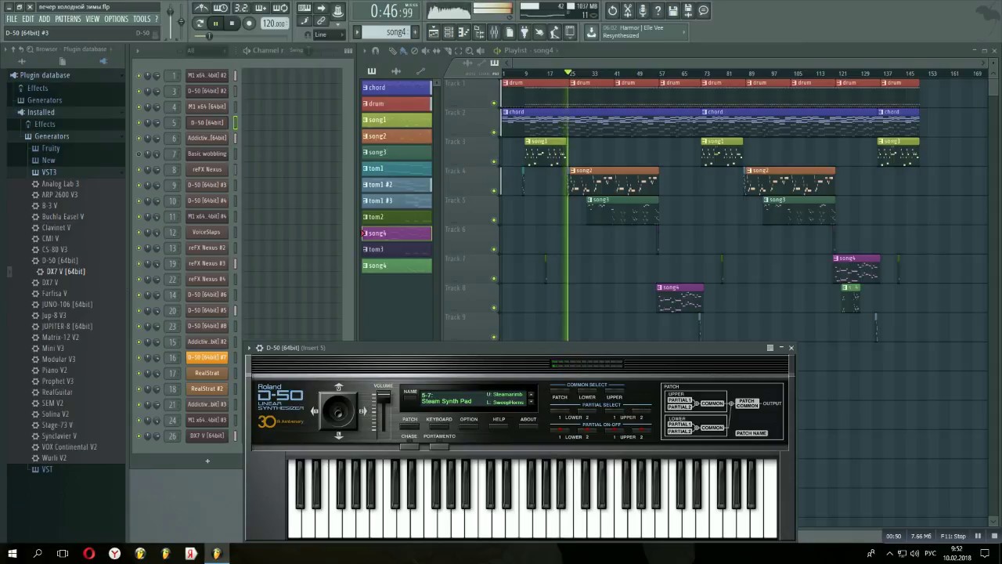Screen dimensions: 1002x564
Task: Open the EDIT menu
Action: (27, 19)
